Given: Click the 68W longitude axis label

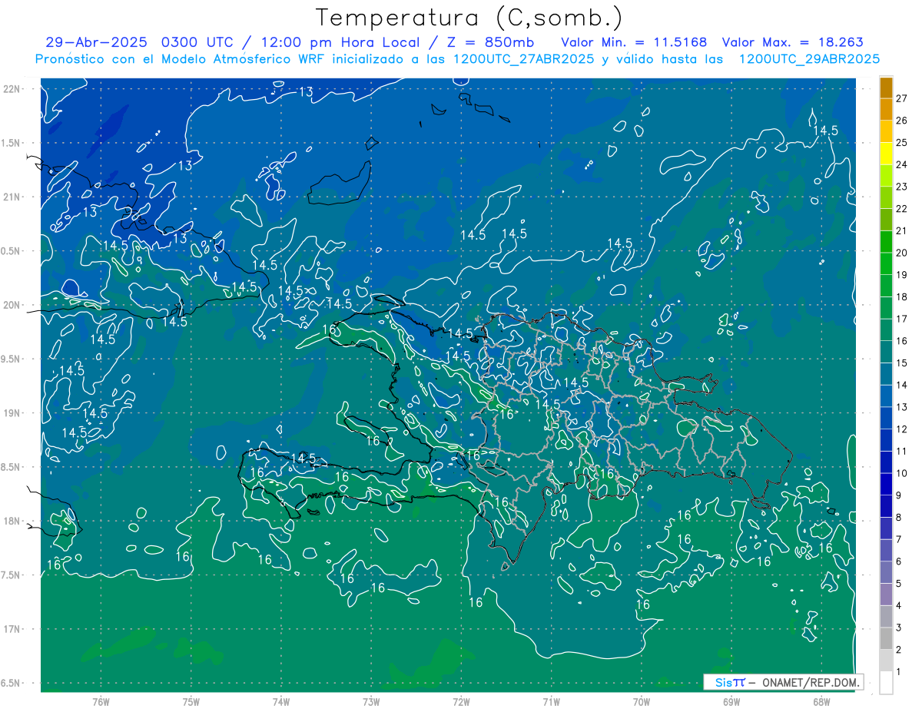Looking at the screenshot, I should tap(821, 702).
